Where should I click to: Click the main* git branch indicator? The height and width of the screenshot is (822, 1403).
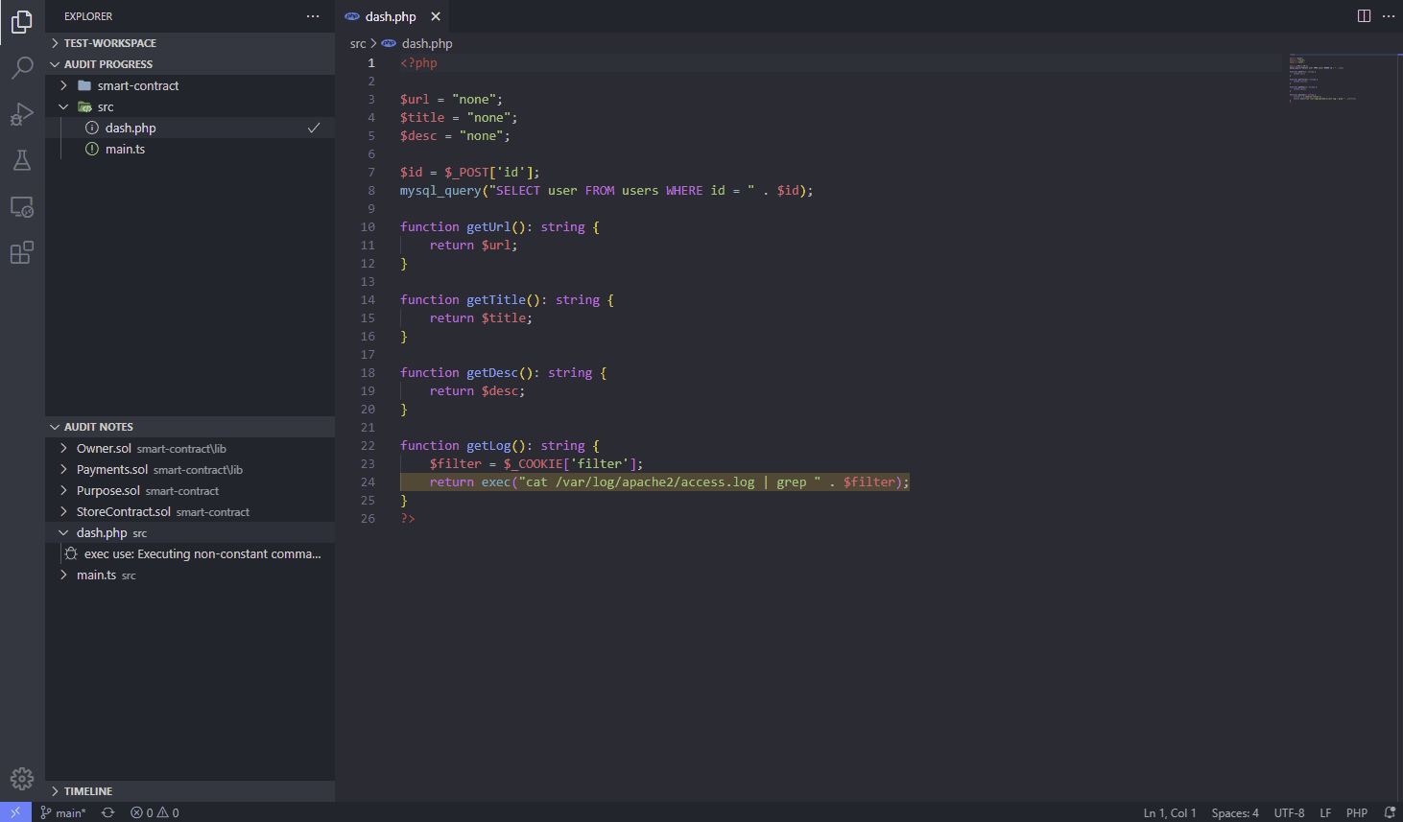pos(63,812)
